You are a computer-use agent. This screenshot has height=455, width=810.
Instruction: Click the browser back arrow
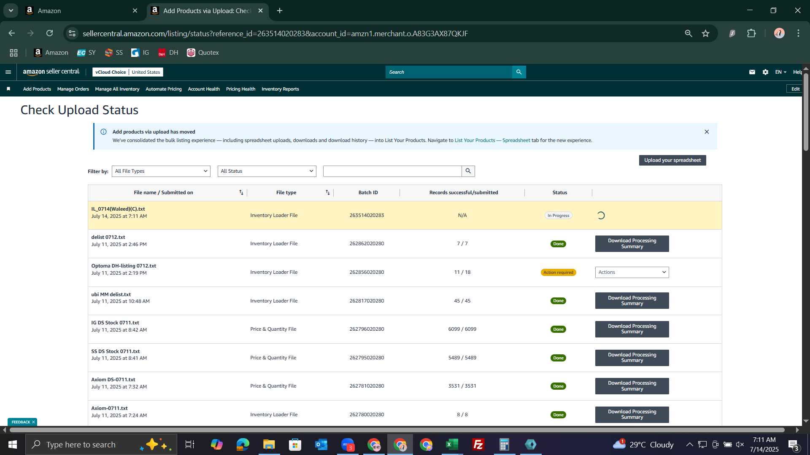pyautogui.click(x=12, y=33)
